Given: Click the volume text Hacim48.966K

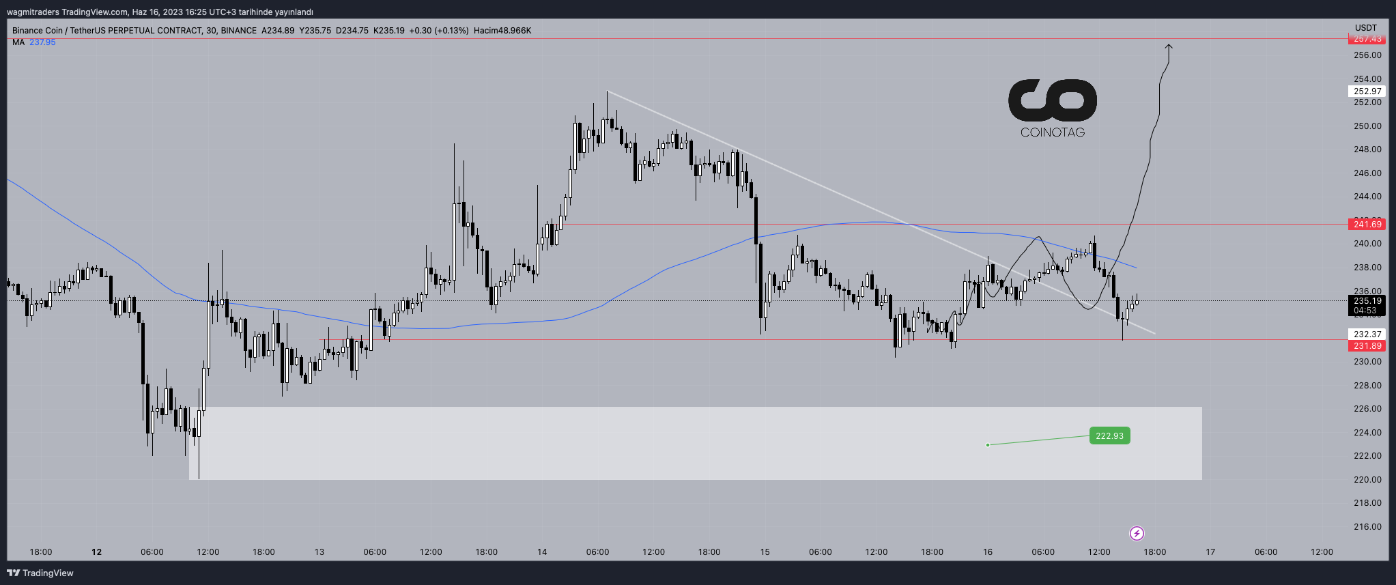Looking at the screenshot, I should coord(502,31).
